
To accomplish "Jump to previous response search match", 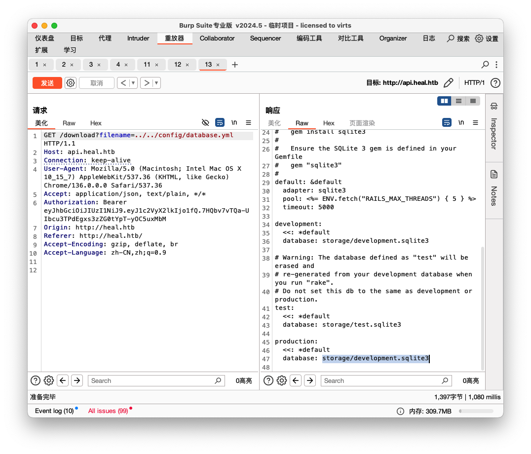I will coord(296,380).
